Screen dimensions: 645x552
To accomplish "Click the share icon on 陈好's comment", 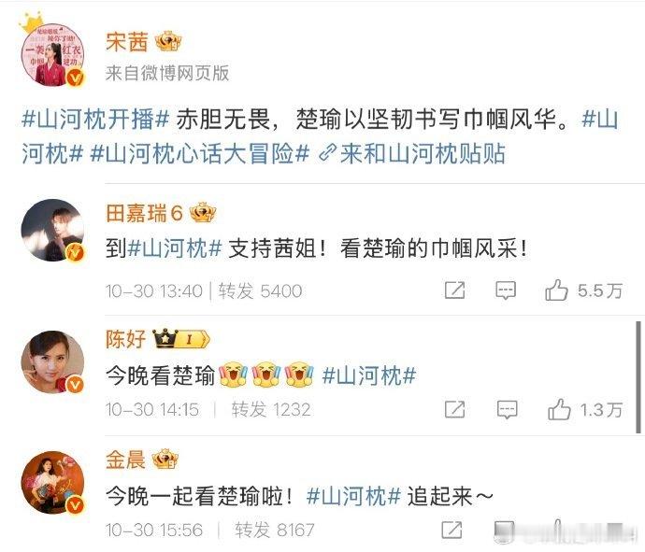I will click(x=455, y=409).
